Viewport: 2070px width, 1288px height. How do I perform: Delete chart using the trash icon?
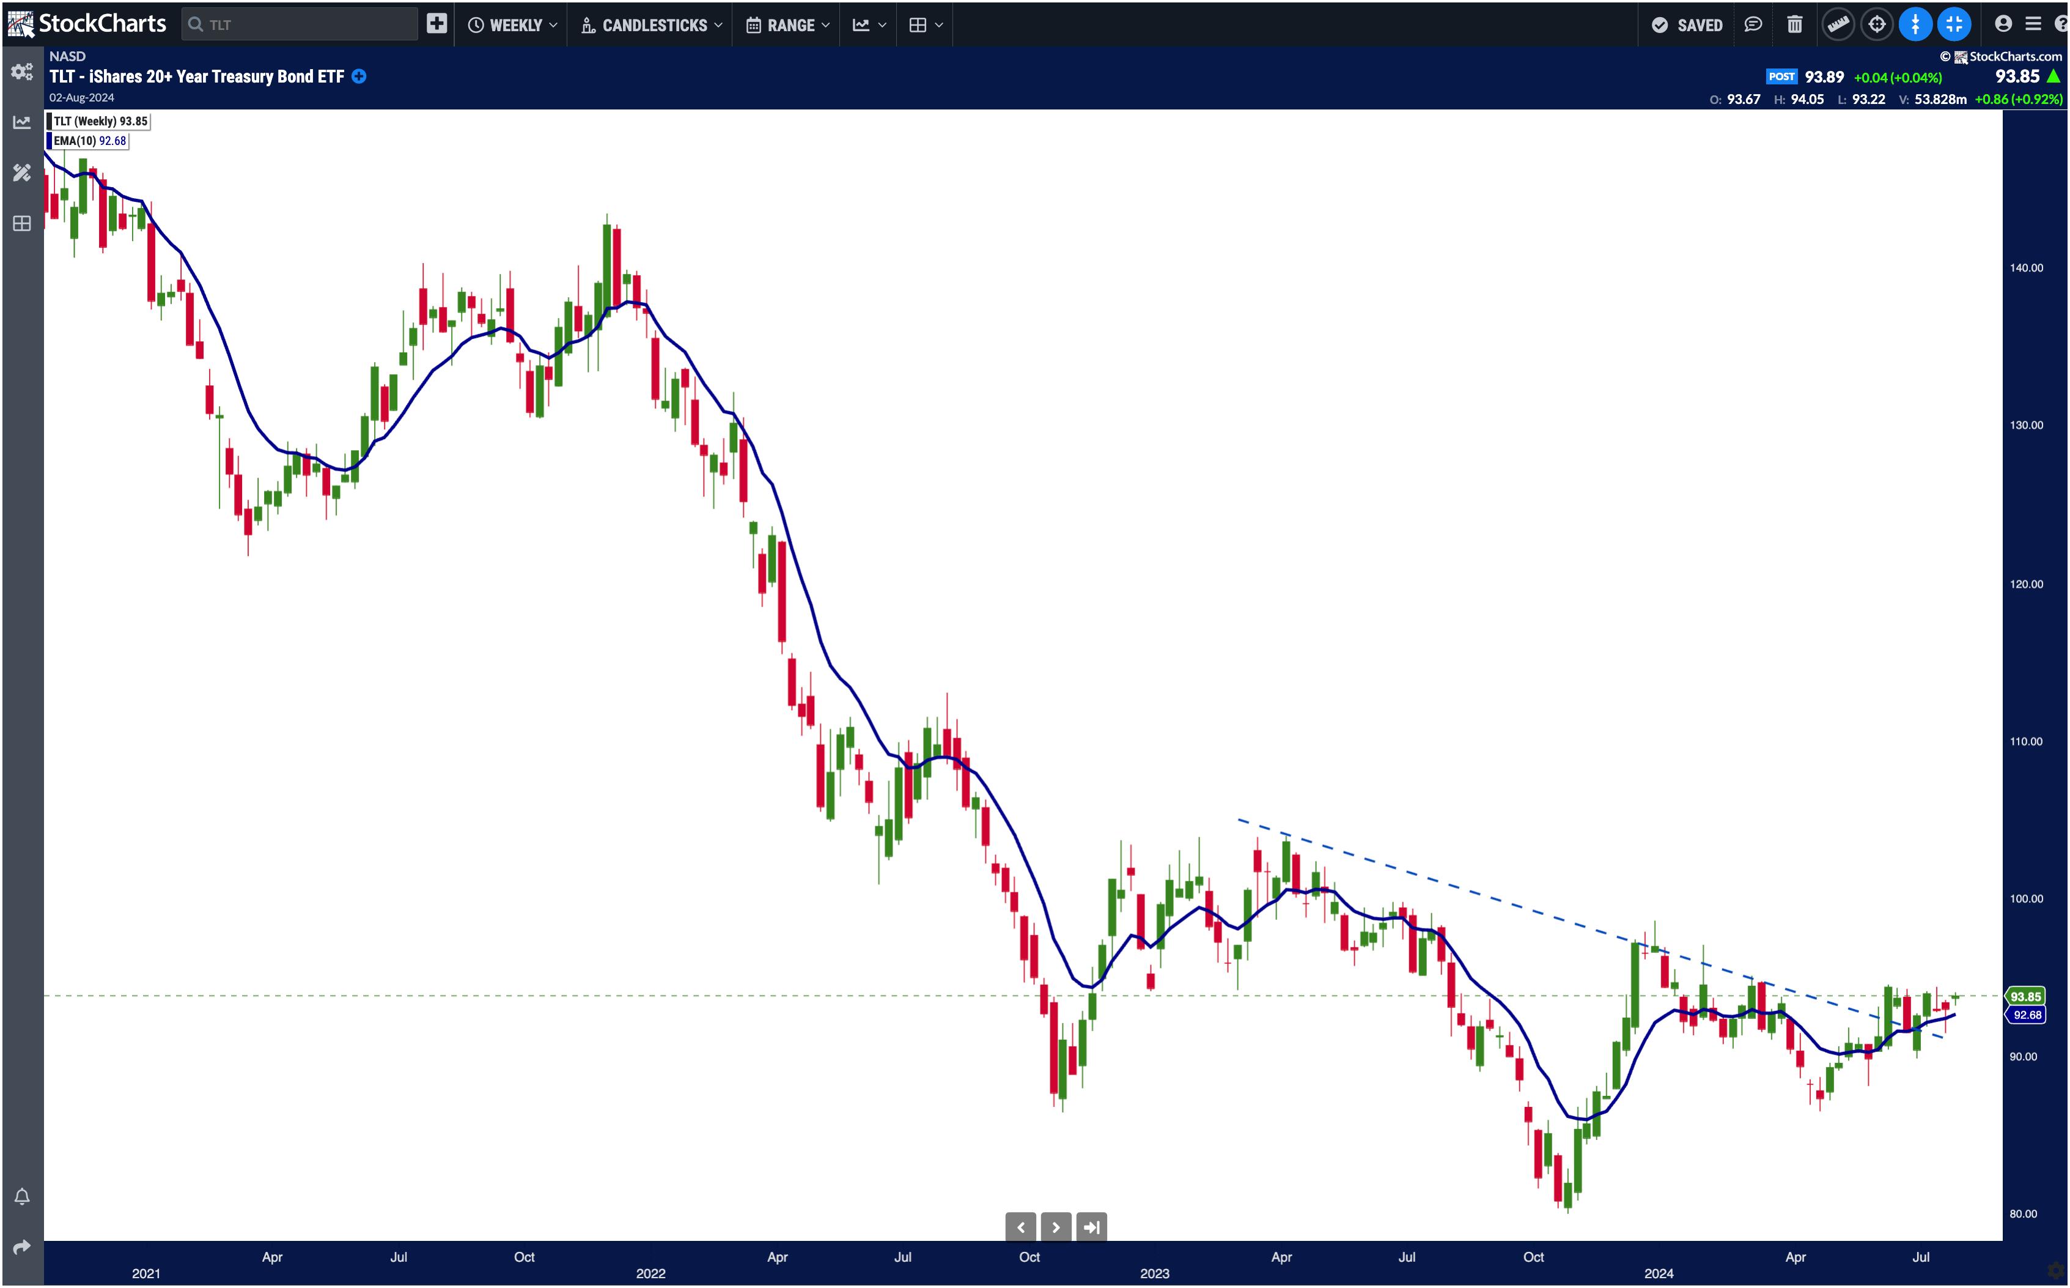1794,24
